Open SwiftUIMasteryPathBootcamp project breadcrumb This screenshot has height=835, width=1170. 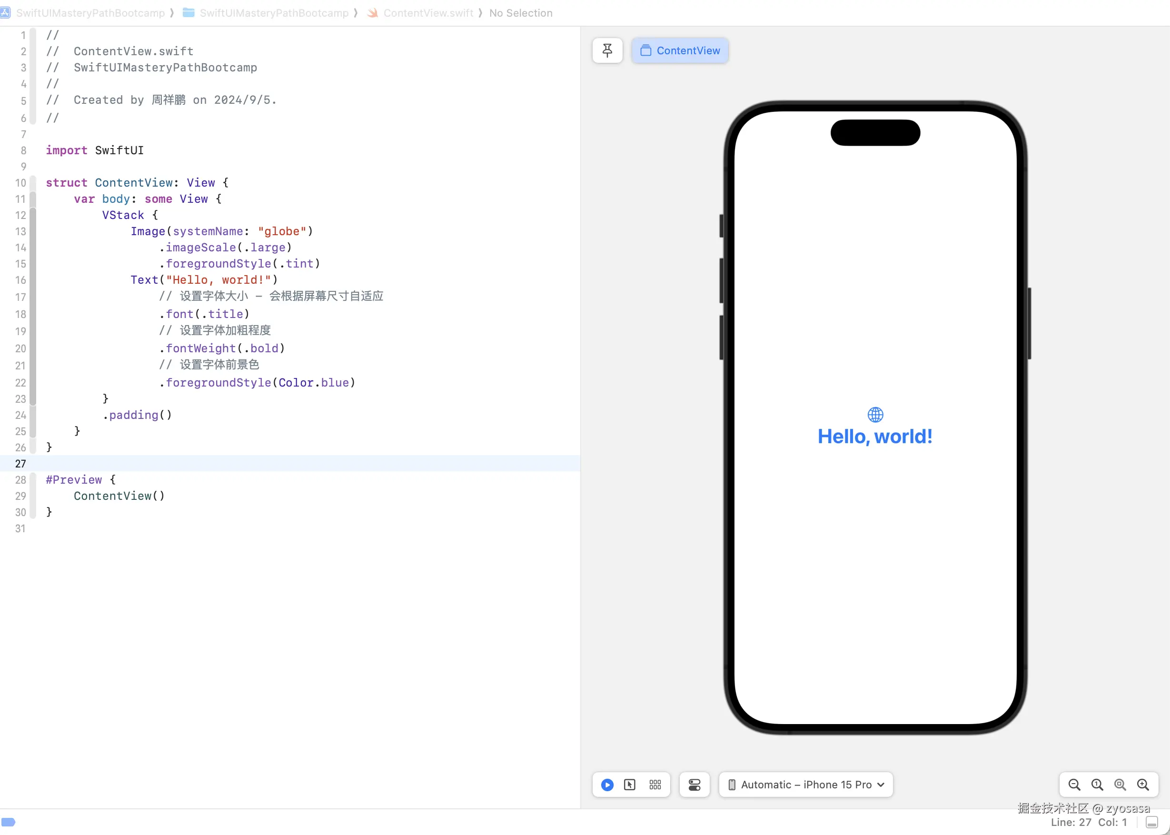[90, 13]
